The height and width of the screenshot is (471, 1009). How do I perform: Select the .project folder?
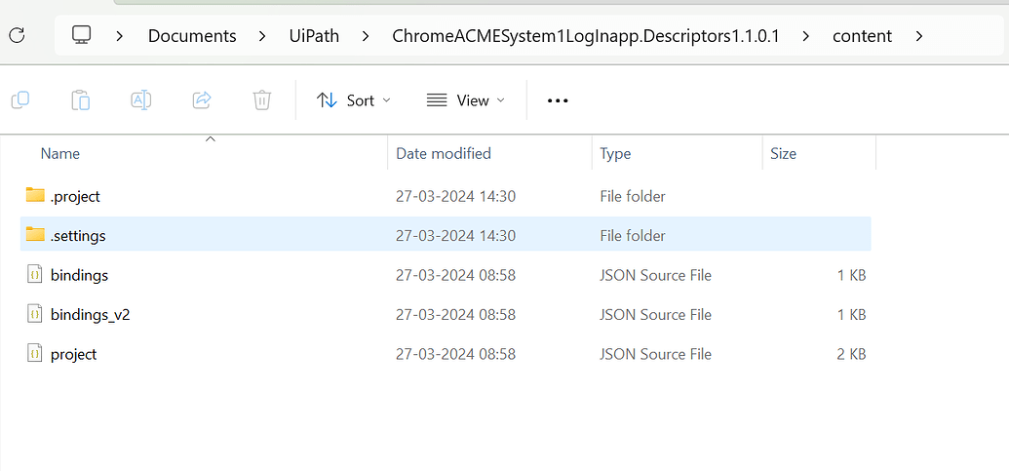[75, 196]
